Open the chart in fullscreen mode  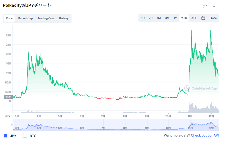tap(205, 7)
